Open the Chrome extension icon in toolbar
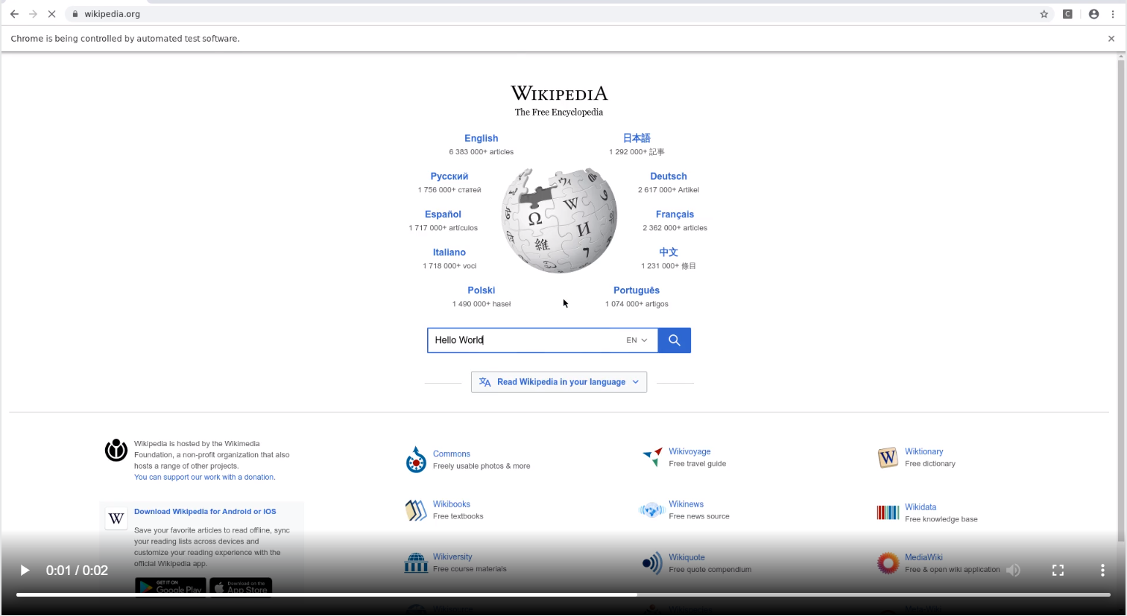The image size is (1127, 616). pos(1067,14)
